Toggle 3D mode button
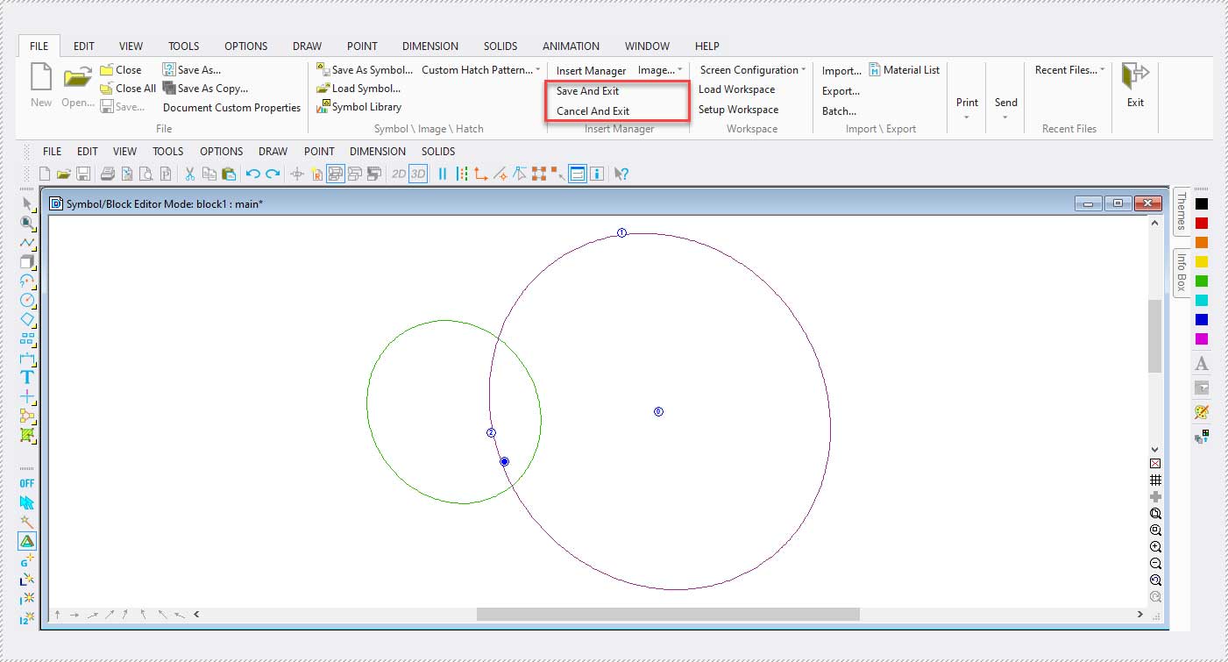This screenshot has height=662, width=1228. tap(418, 174)
